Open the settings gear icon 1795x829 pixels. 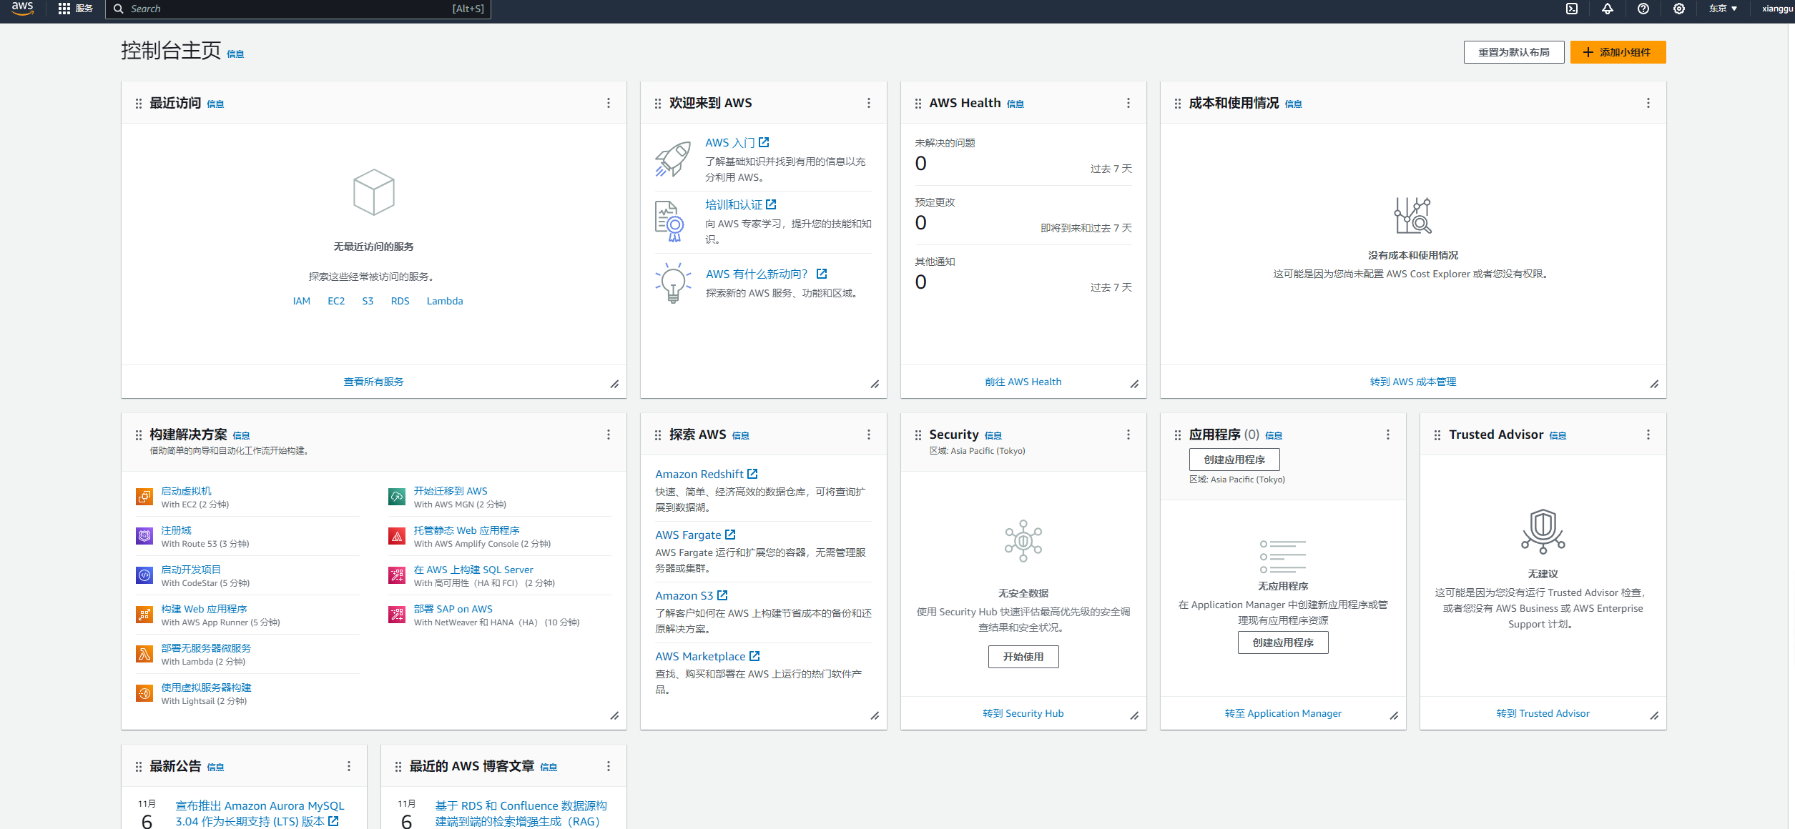(x=1678, y=9)
